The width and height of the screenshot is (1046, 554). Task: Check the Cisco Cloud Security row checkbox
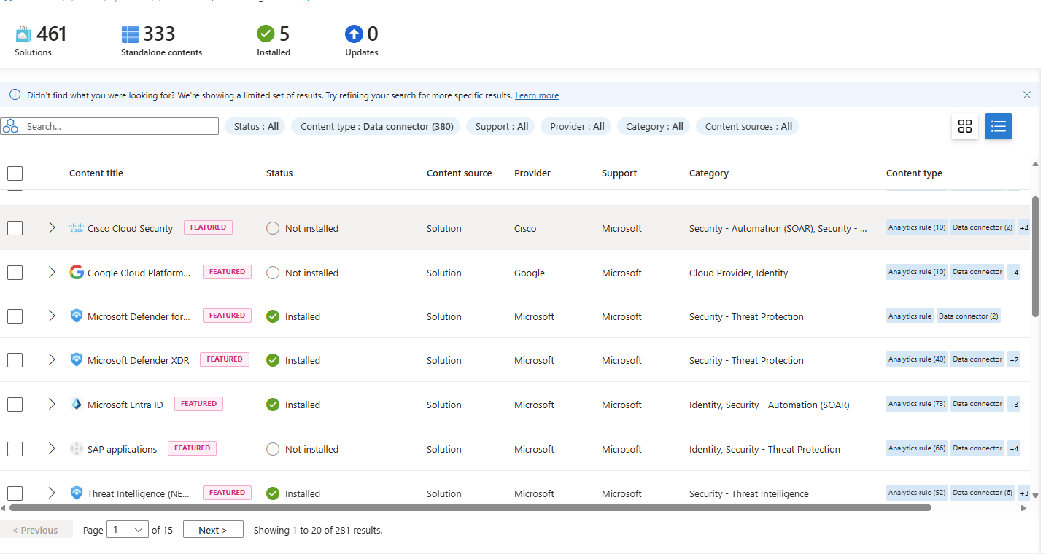tap(15, 228)
